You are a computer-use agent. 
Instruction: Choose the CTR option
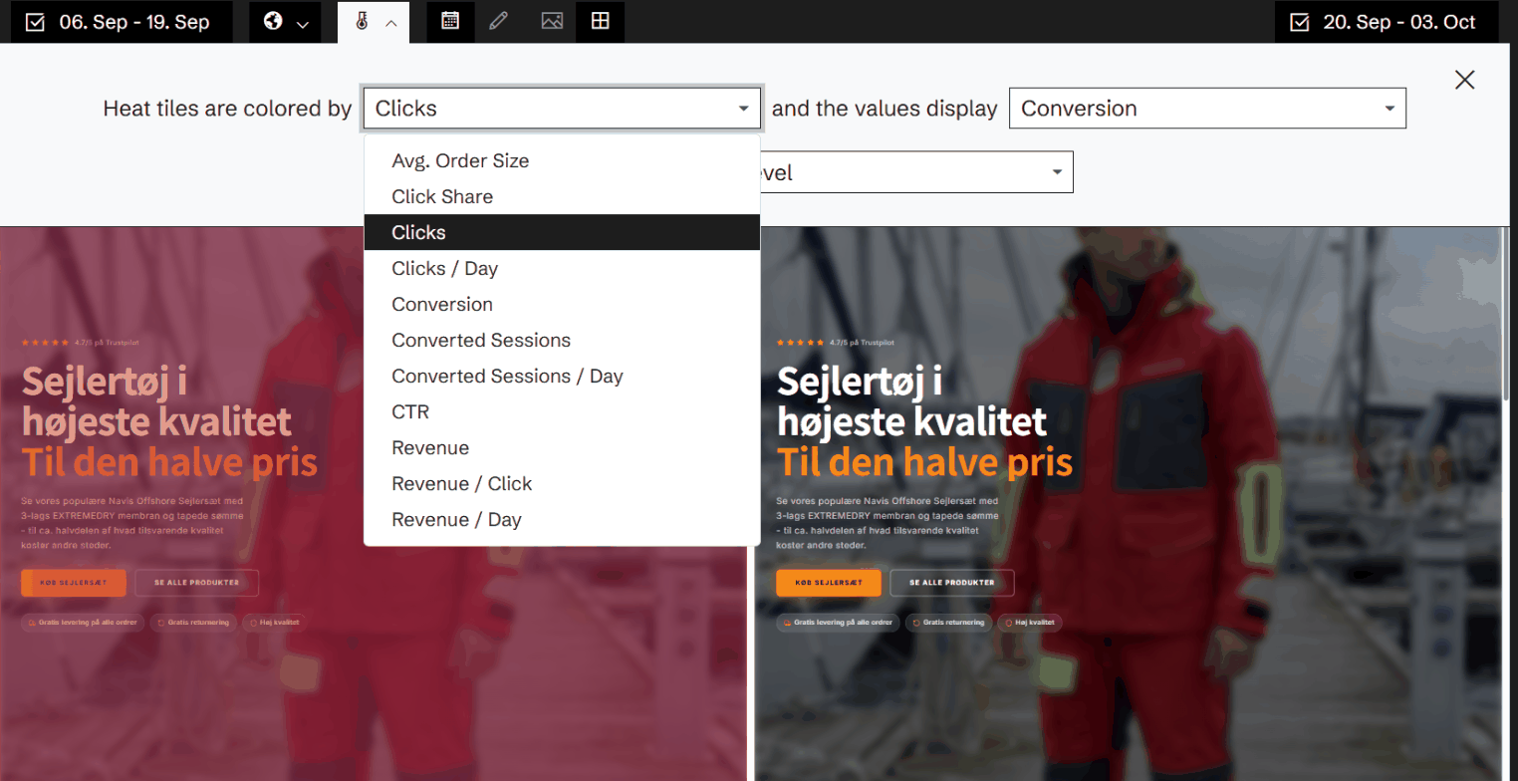pyautogui.click(x=562, y=411)
